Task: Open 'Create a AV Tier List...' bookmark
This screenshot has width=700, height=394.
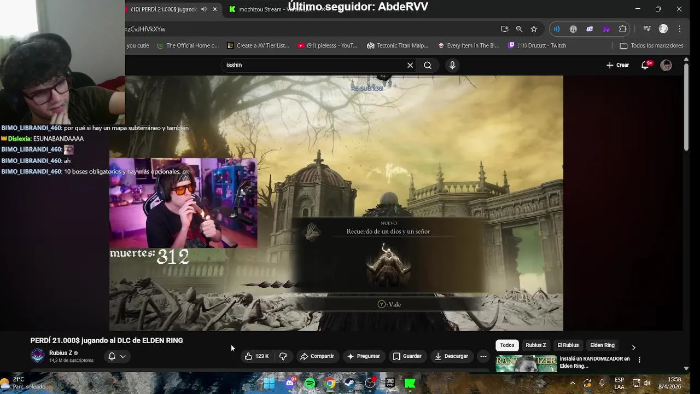Action: (258, 45)
